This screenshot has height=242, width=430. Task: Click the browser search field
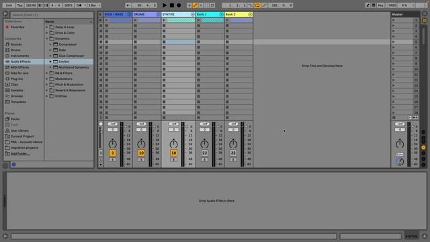click(52, 15)
